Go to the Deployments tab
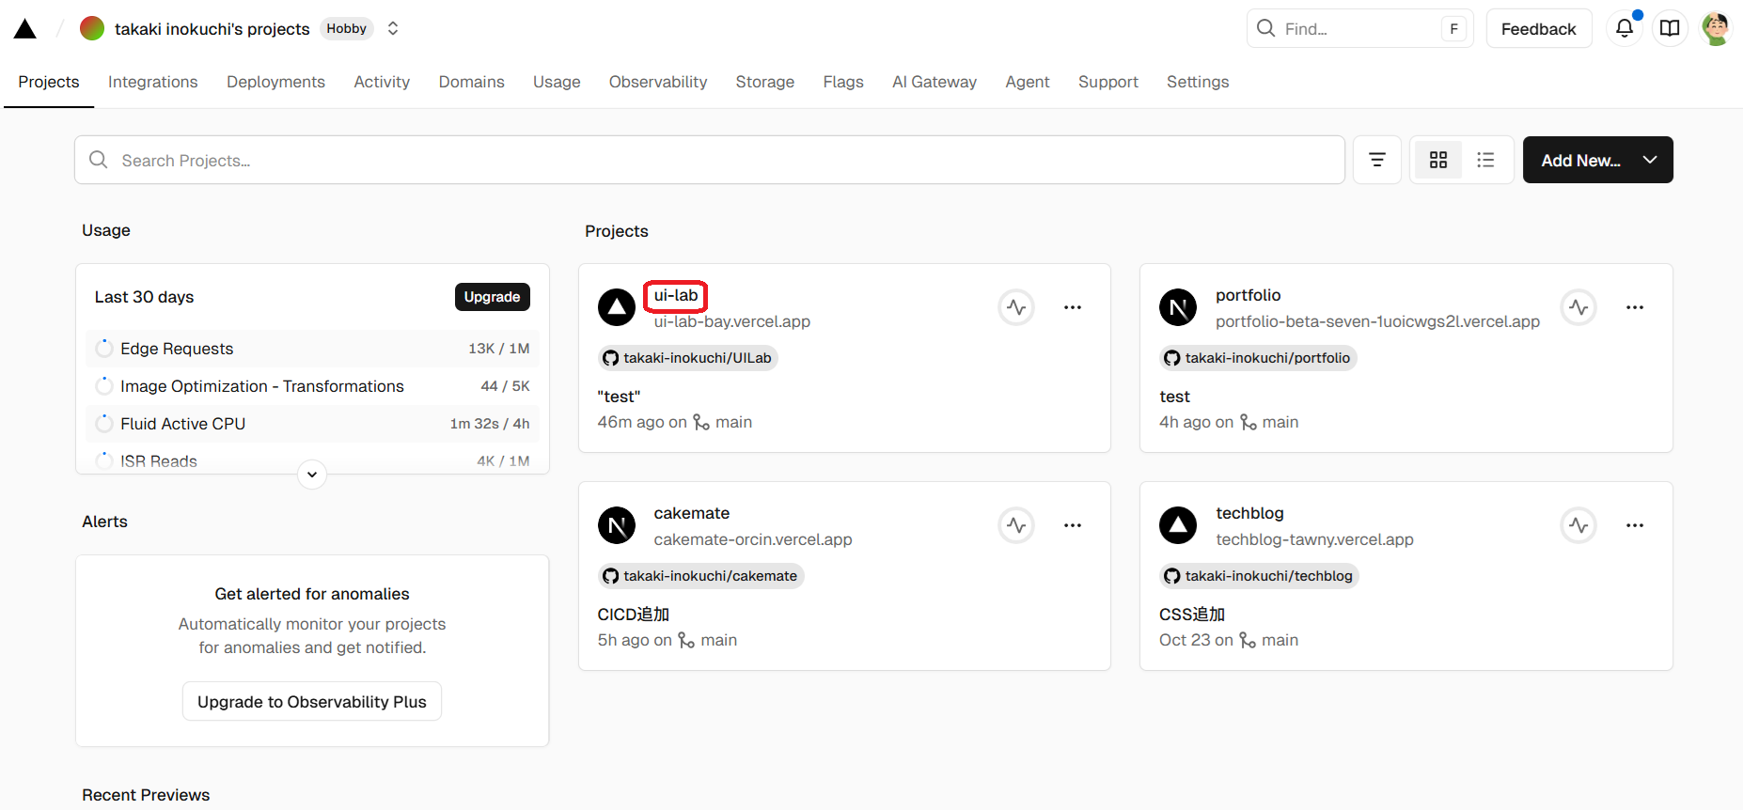The height and width of the screenshot is (810, 1743). (275, 82)
